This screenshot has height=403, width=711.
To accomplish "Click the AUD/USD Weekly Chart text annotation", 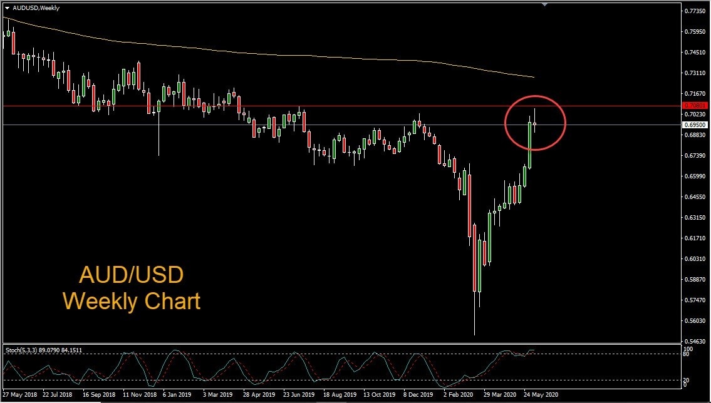I will pyautogui.click(x=131, y=288).
